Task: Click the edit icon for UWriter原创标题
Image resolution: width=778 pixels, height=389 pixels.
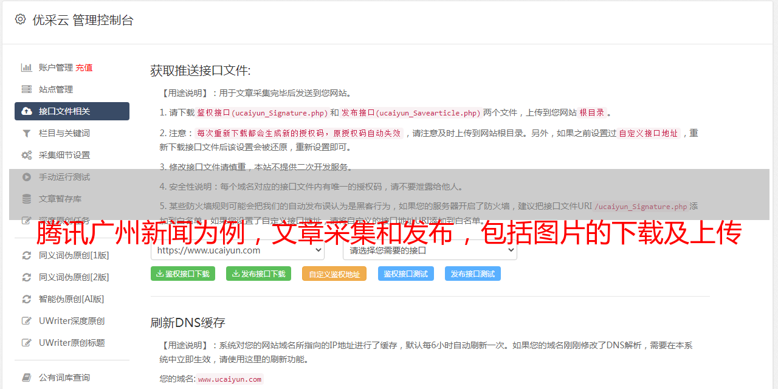Action: click(27, 343)
